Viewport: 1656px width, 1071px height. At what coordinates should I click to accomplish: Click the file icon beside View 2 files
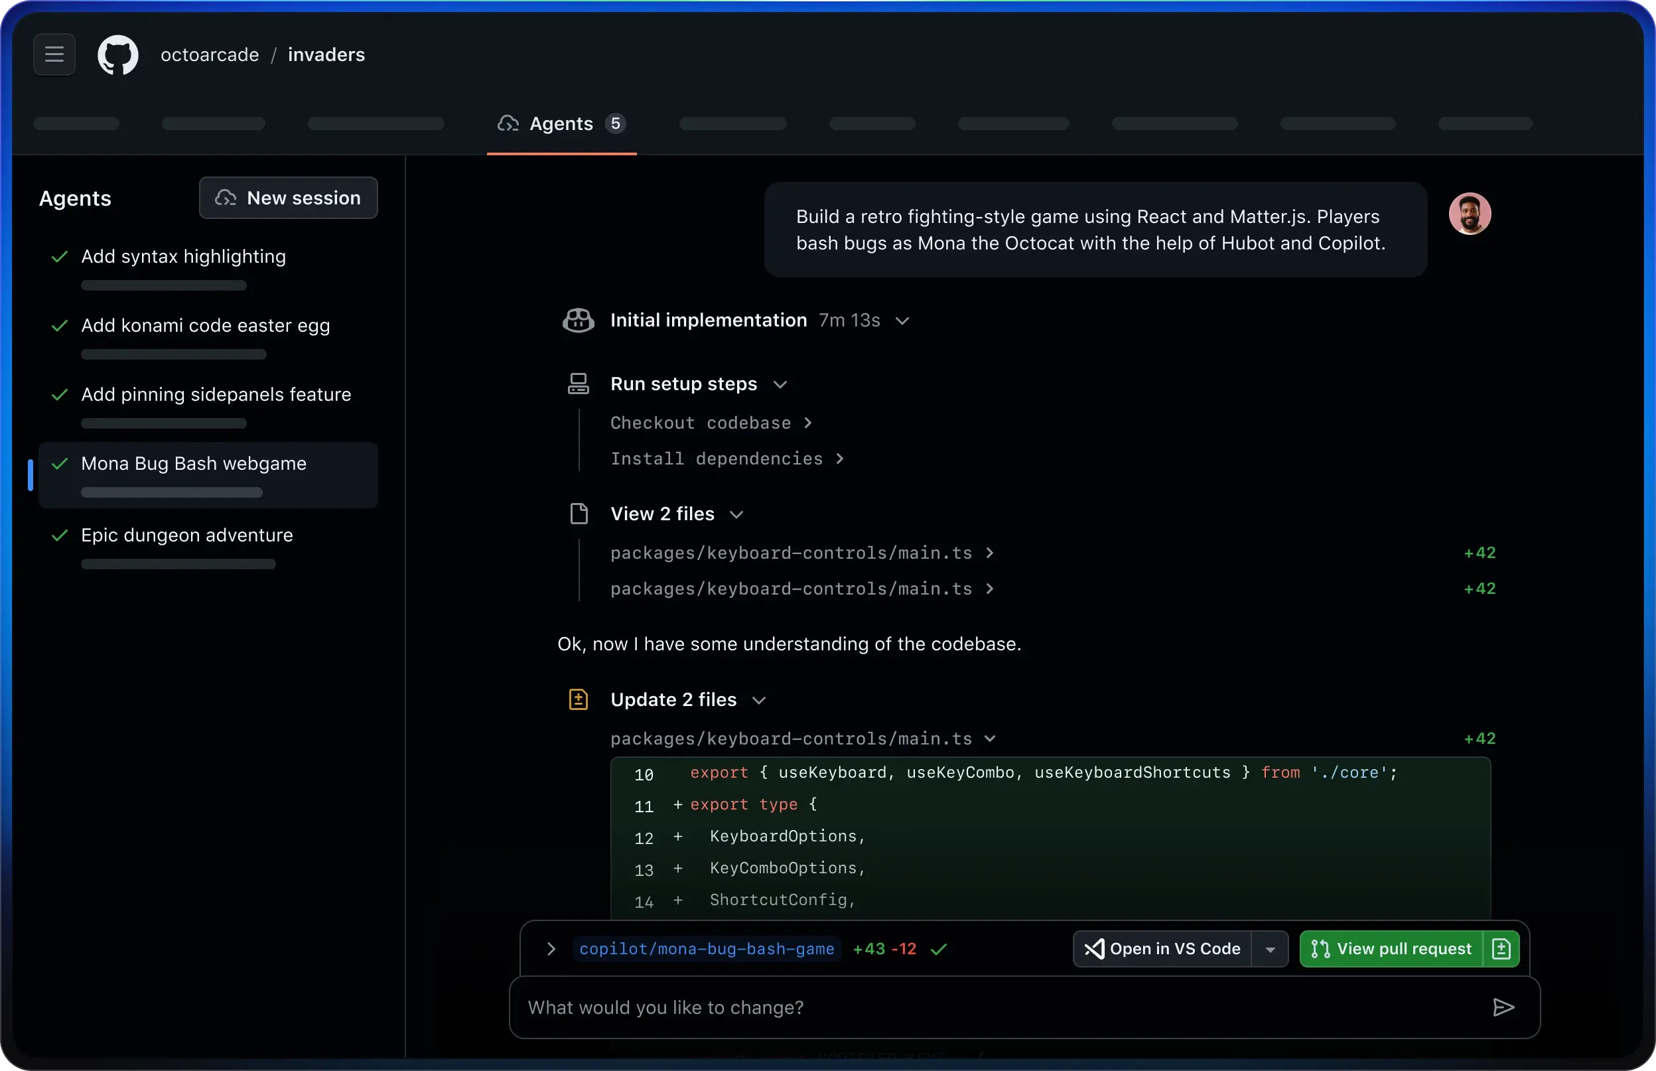(x=579, y=514)
